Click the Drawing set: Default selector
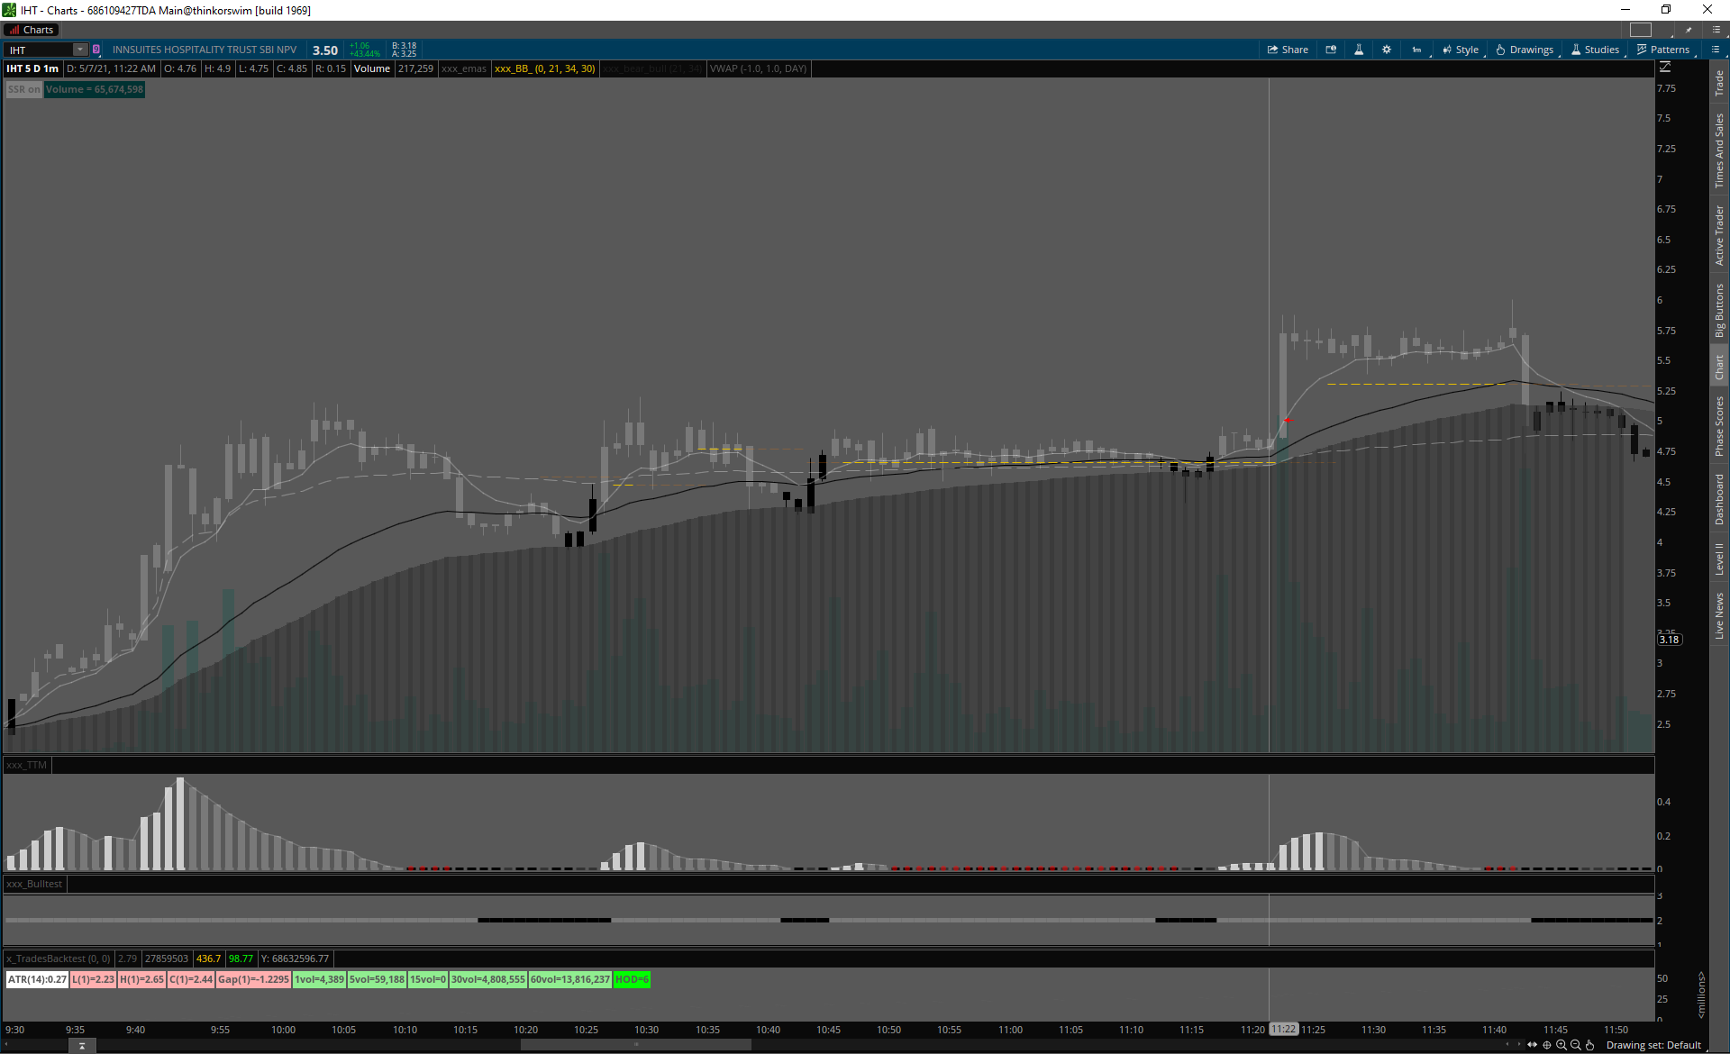The image size is (1730, 1054). (x=1653, y=1045)
